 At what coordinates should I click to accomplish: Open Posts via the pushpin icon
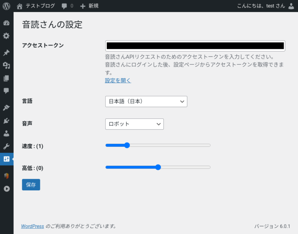[x=6, y=53]
